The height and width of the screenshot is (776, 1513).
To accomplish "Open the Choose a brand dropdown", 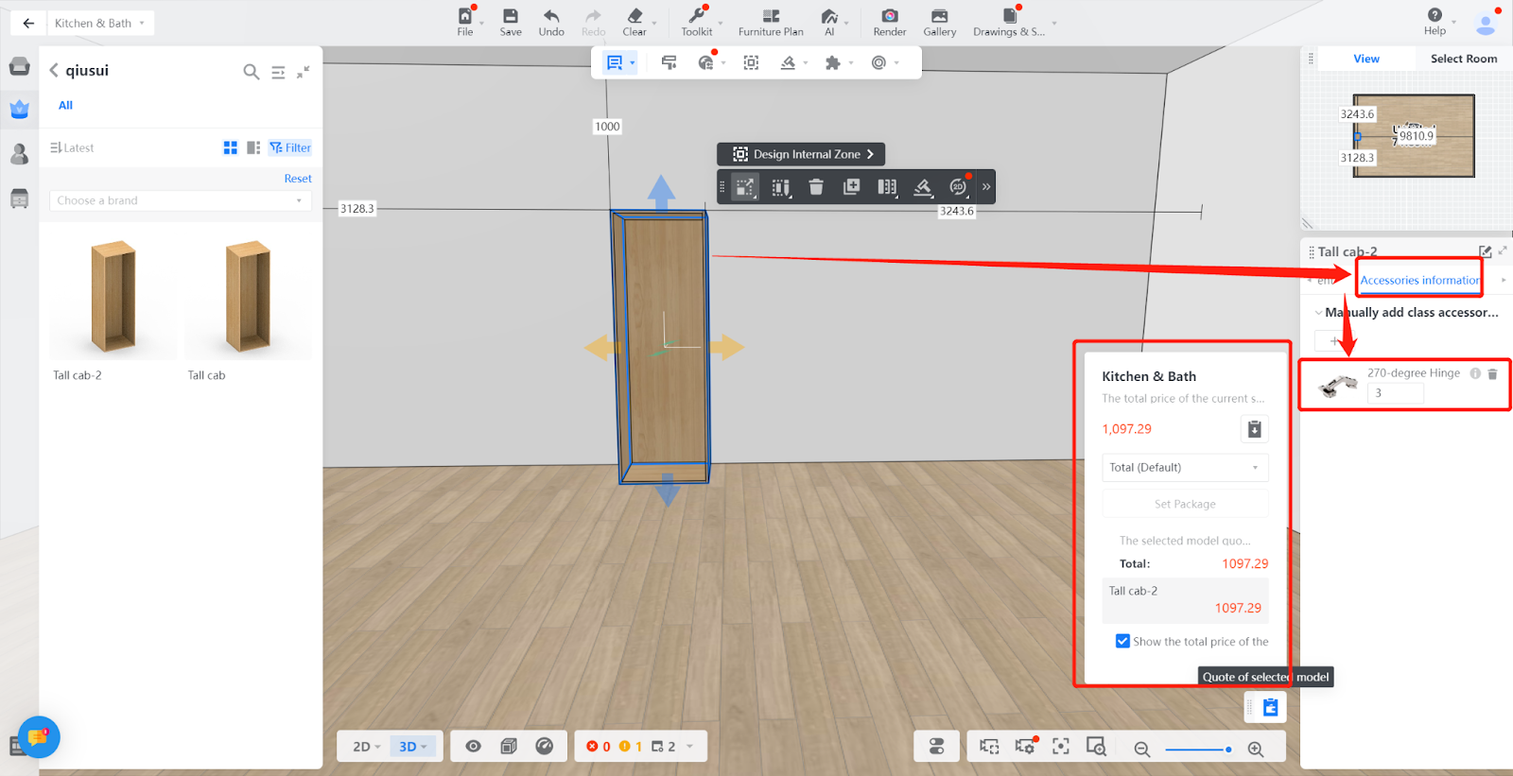I will coord(180,200).
